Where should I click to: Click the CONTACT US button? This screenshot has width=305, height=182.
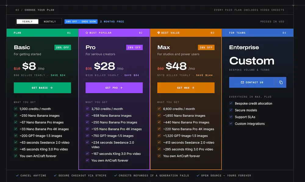(252, 82)
